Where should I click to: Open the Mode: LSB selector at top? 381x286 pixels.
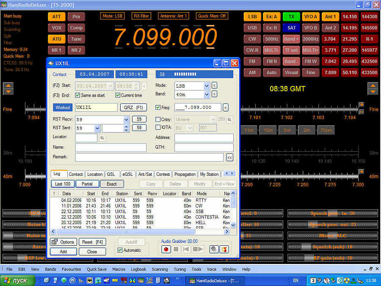pyautogui.click(x=112, y=16)
